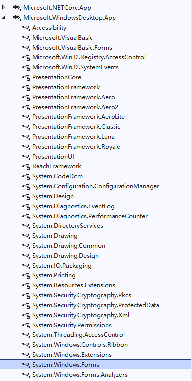
Task: Select Microsoft.Win32.Registry.AccessControl reference
Action: [89, 57]
